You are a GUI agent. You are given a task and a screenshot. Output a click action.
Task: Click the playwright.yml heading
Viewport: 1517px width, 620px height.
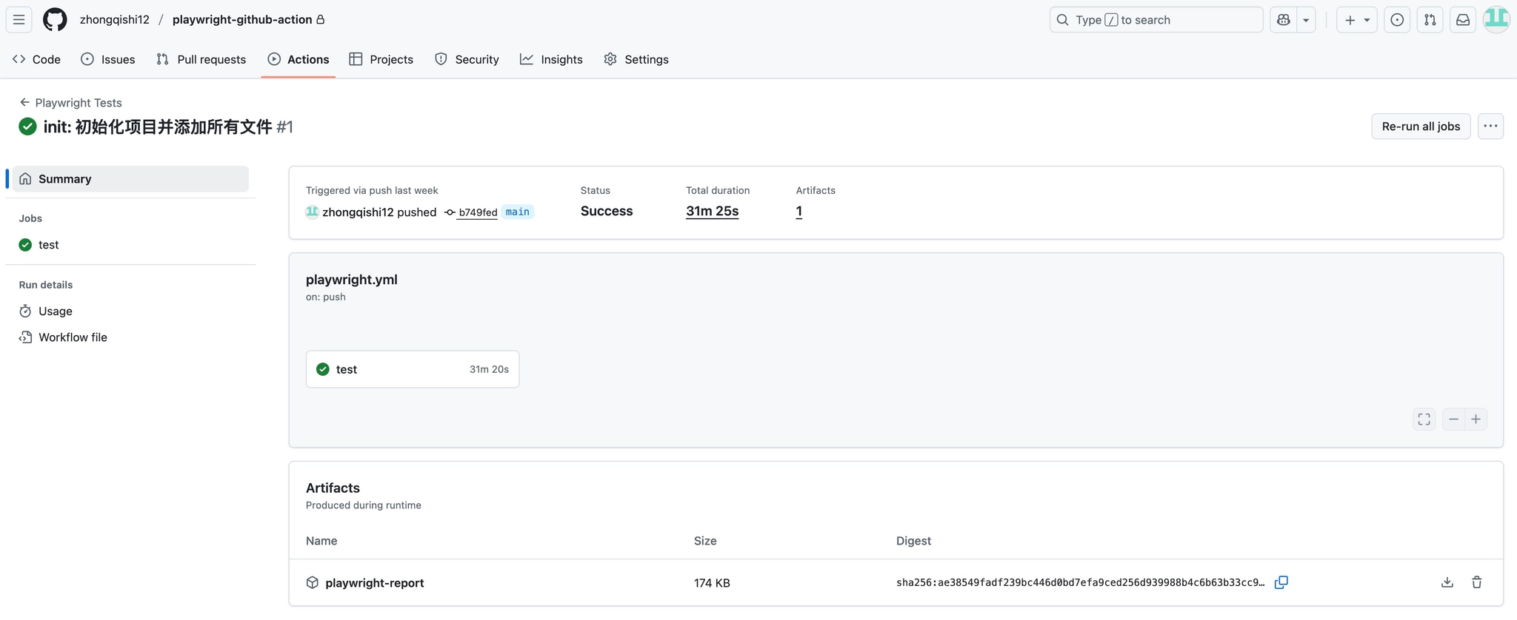point(352,280)
